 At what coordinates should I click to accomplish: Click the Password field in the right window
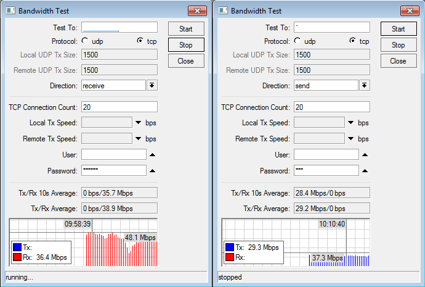point(326,170)
